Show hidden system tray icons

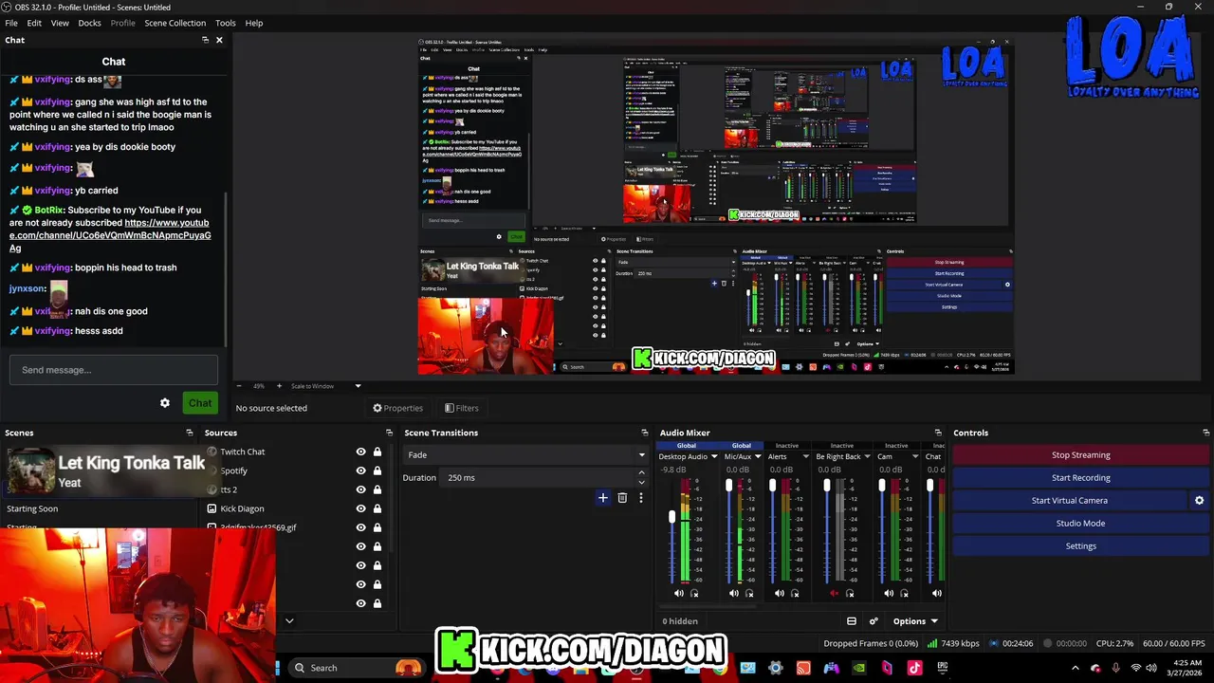[x=1076, y=668]
